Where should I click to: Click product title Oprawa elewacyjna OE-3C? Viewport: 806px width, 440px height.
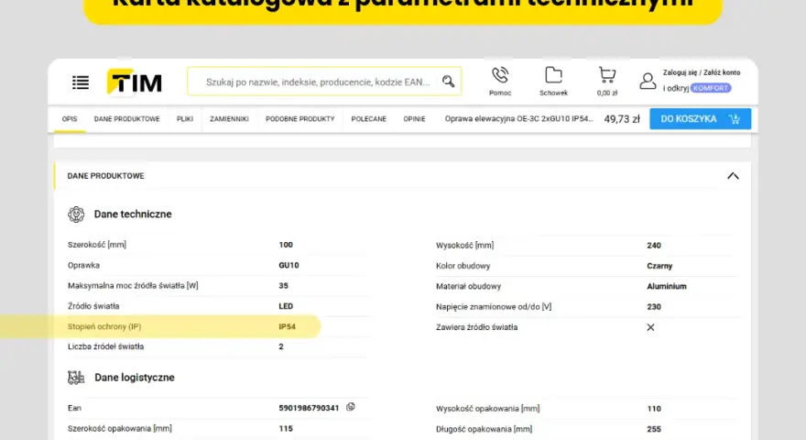point(519,119)
